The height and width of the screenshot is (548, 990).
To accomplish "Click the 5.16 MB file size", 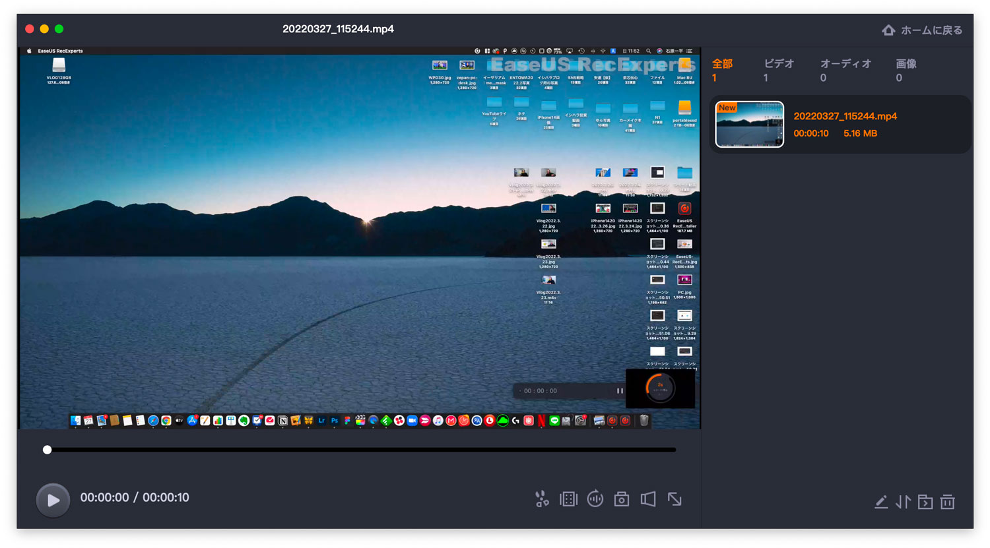I will (860, 133).
